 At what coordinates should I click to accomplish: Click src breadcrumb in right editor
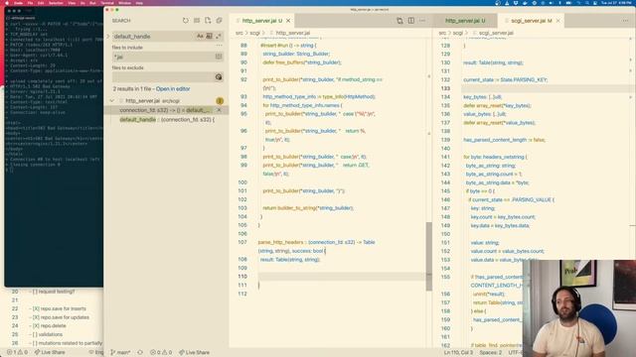coord(442,33)
